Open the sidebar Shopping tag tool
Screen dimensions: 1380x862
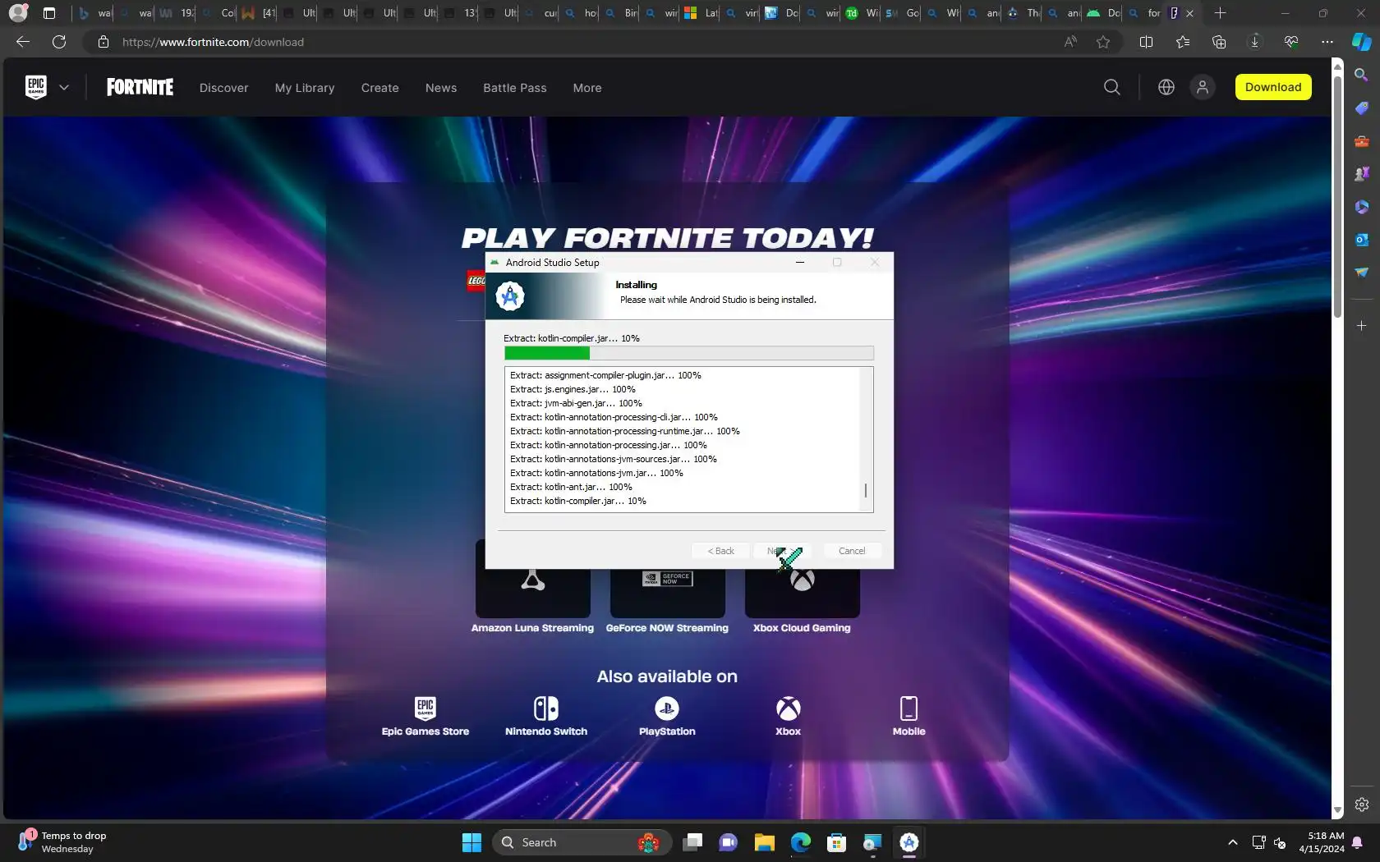pos(1361,108)
